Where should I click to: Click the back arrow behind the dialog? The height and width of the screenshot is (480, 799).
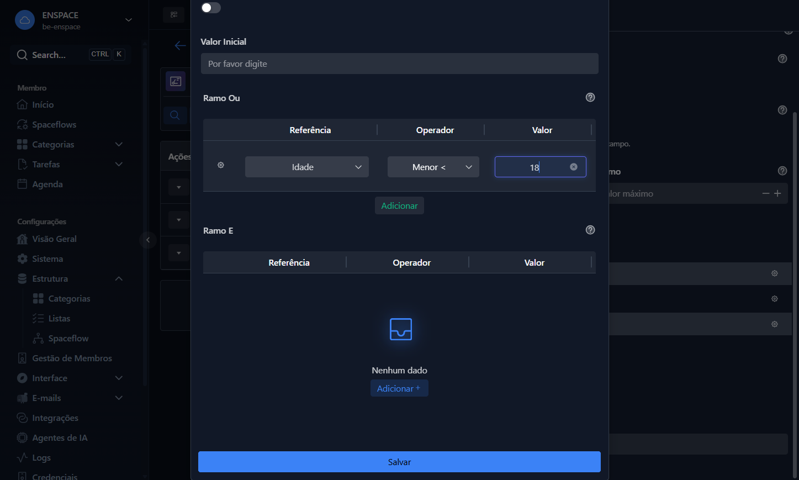[180, 45]
